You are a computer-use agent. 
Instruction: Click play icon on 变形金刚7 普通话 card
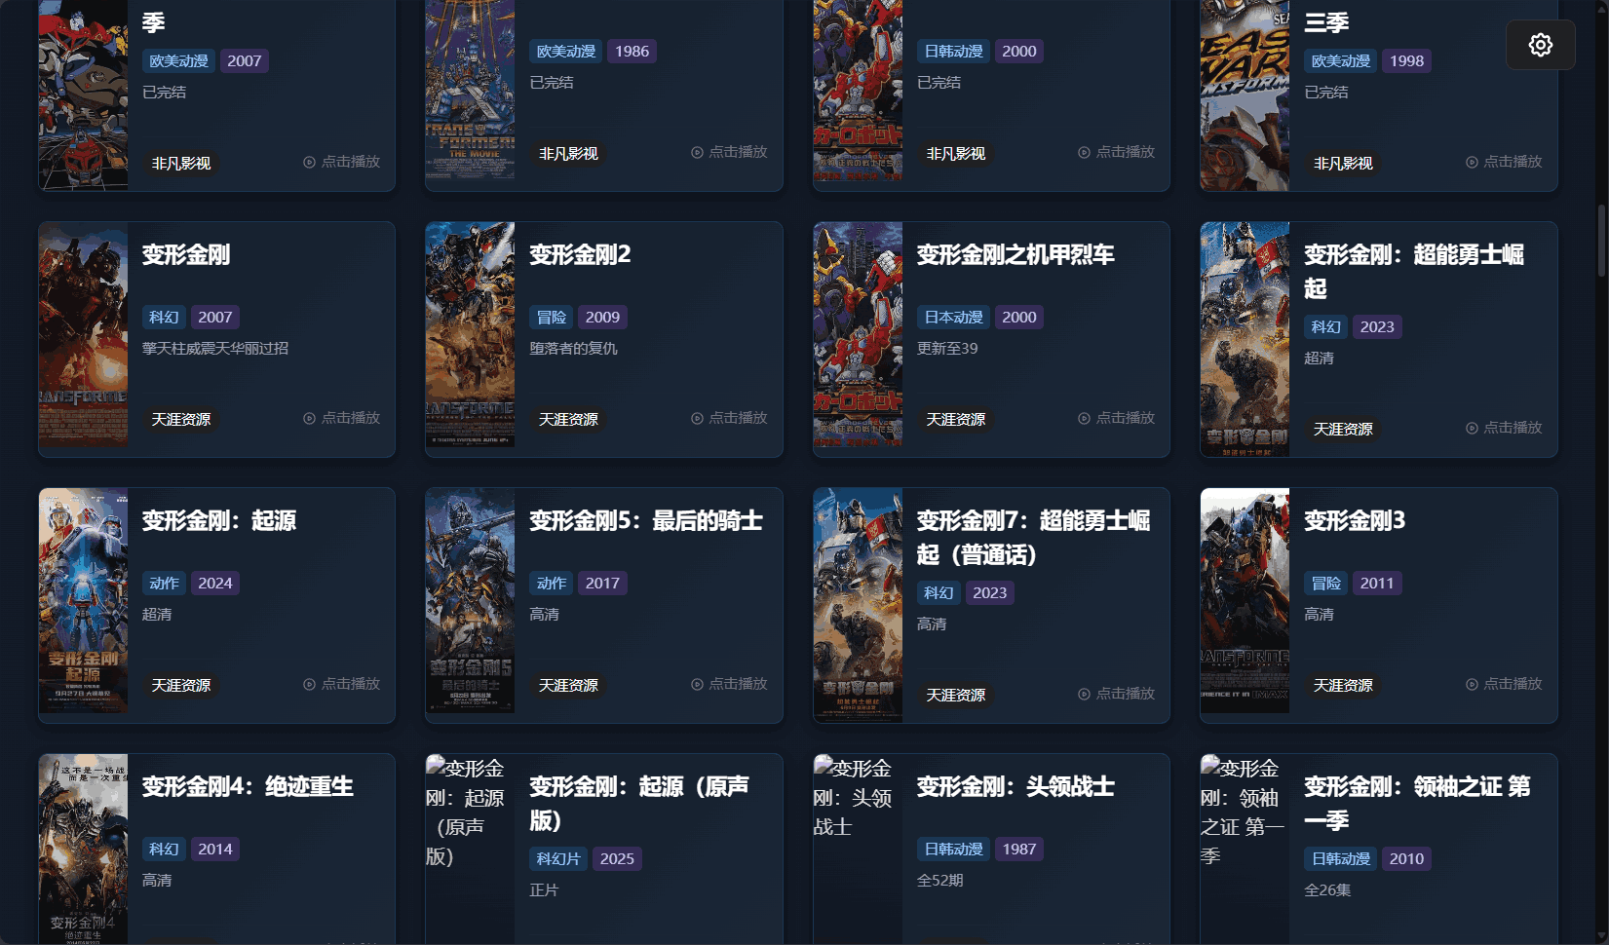tap(1084, 694)
